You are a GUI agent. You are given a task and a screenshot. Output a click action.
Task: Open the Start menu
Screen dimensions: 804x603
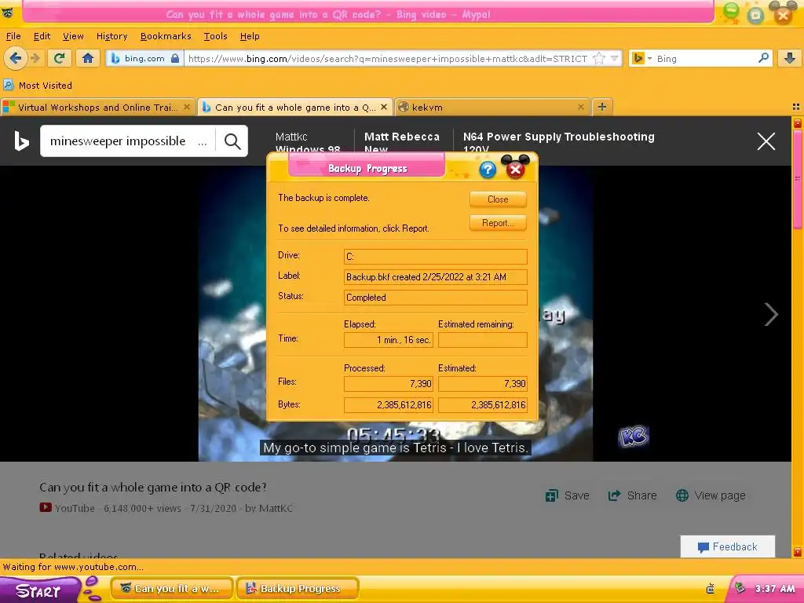click(39, 590)
